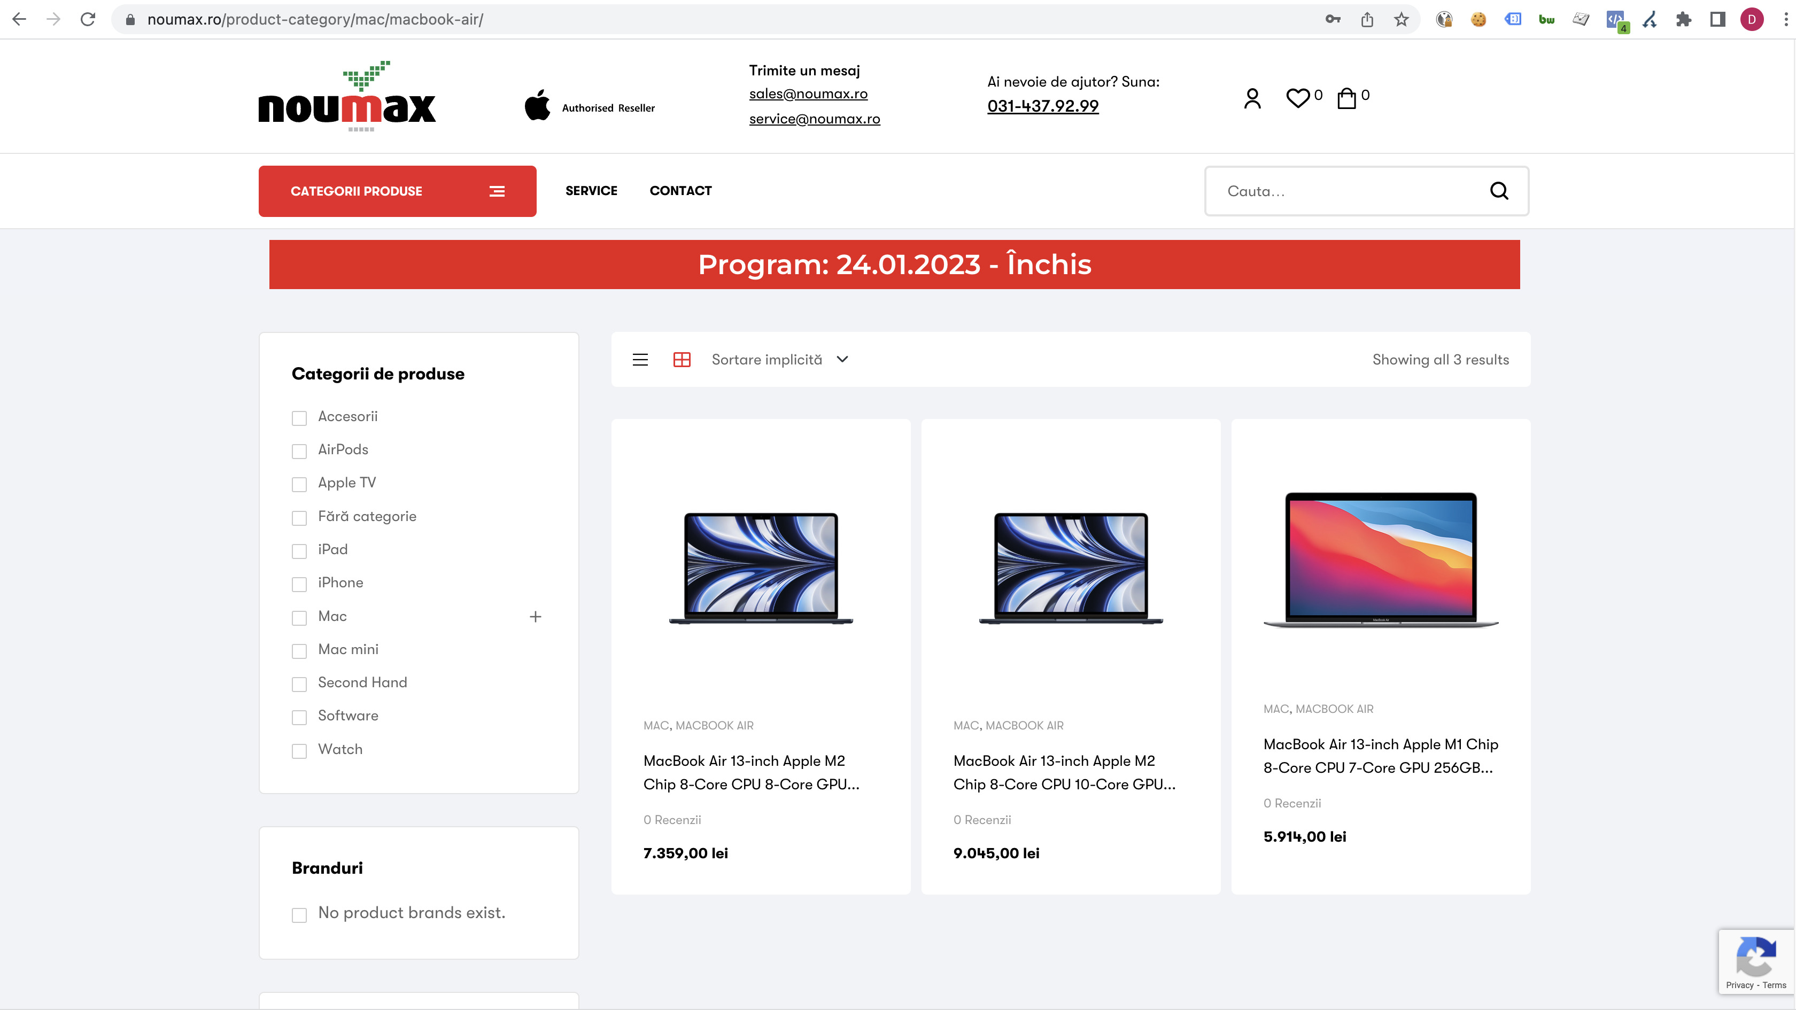Check the Apple TV category checkbox
The height and width of the screenshot is (1010, 1796).
pos(299,484)
